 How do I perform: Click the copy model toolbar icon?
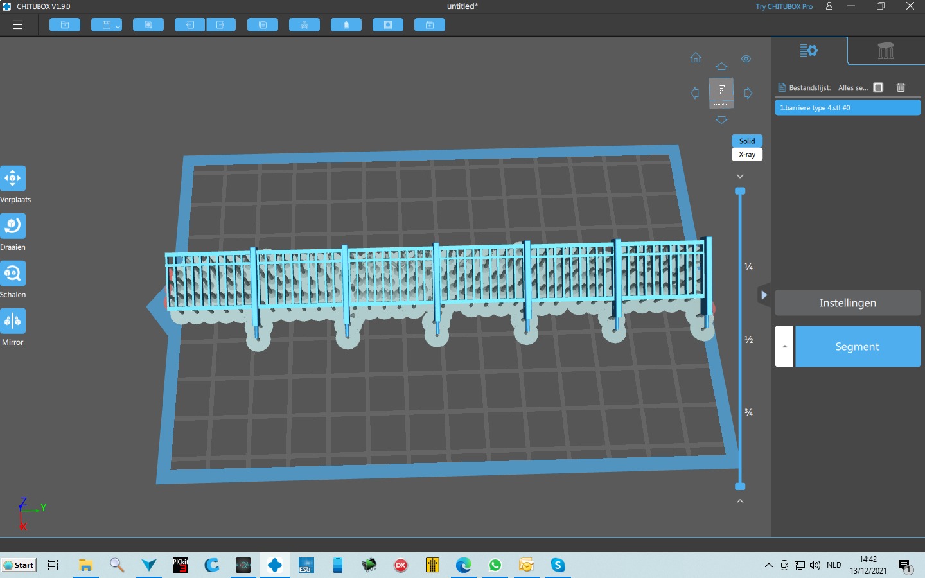click(x=263, y=25)
